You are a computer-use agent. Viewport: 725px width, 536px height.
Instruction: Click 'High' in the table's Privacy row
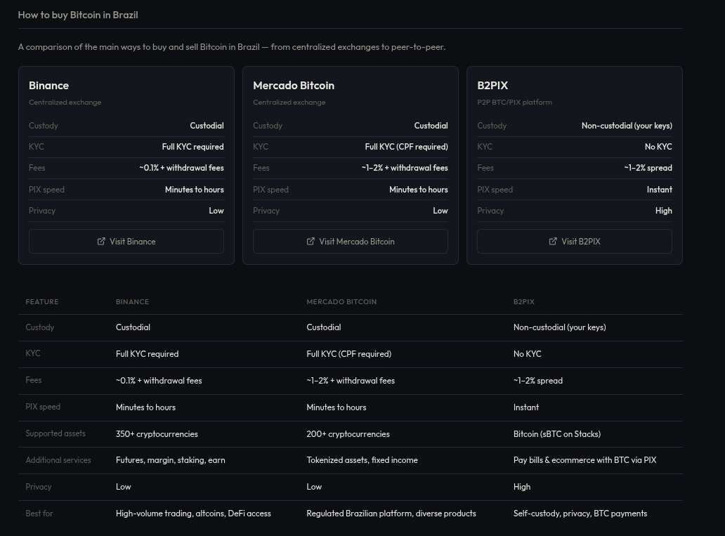[x=522, y=487]
